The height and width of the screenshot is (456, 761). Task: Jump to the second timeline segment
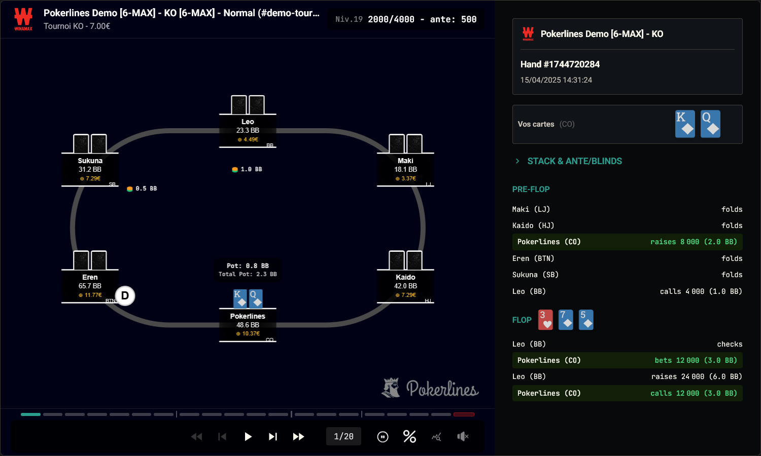click(x=53, y=414)
